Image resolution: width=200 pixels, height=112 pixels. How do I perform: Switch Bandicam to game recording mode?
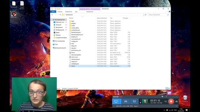click(x=126, y=101)
